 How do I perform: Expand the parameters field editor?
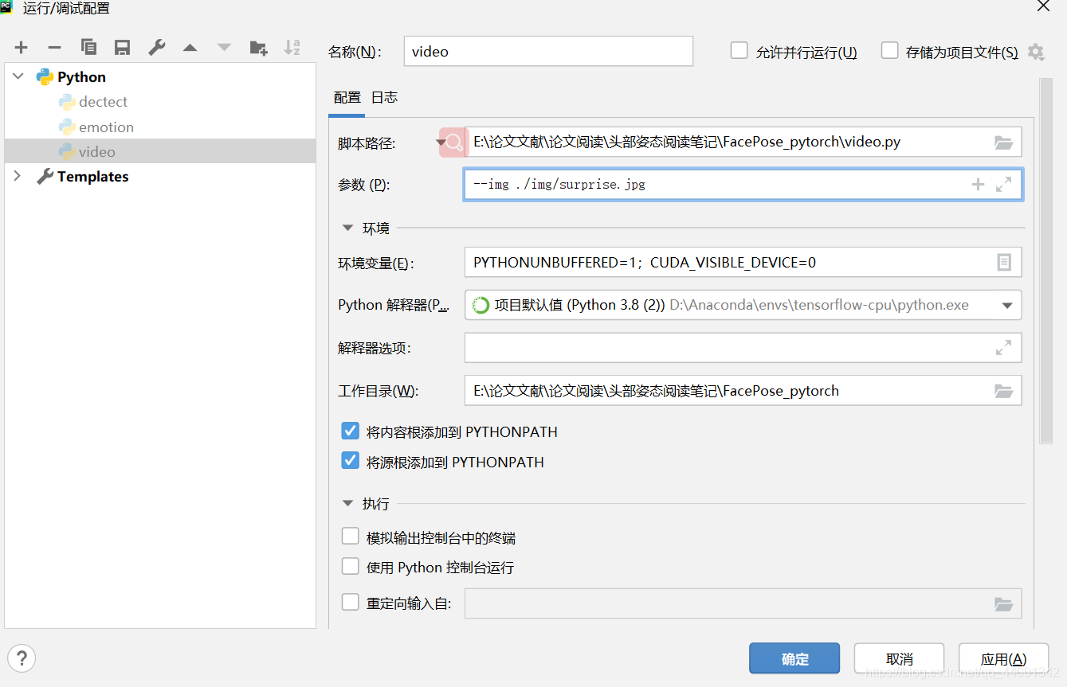click(x=1003, y=185)
